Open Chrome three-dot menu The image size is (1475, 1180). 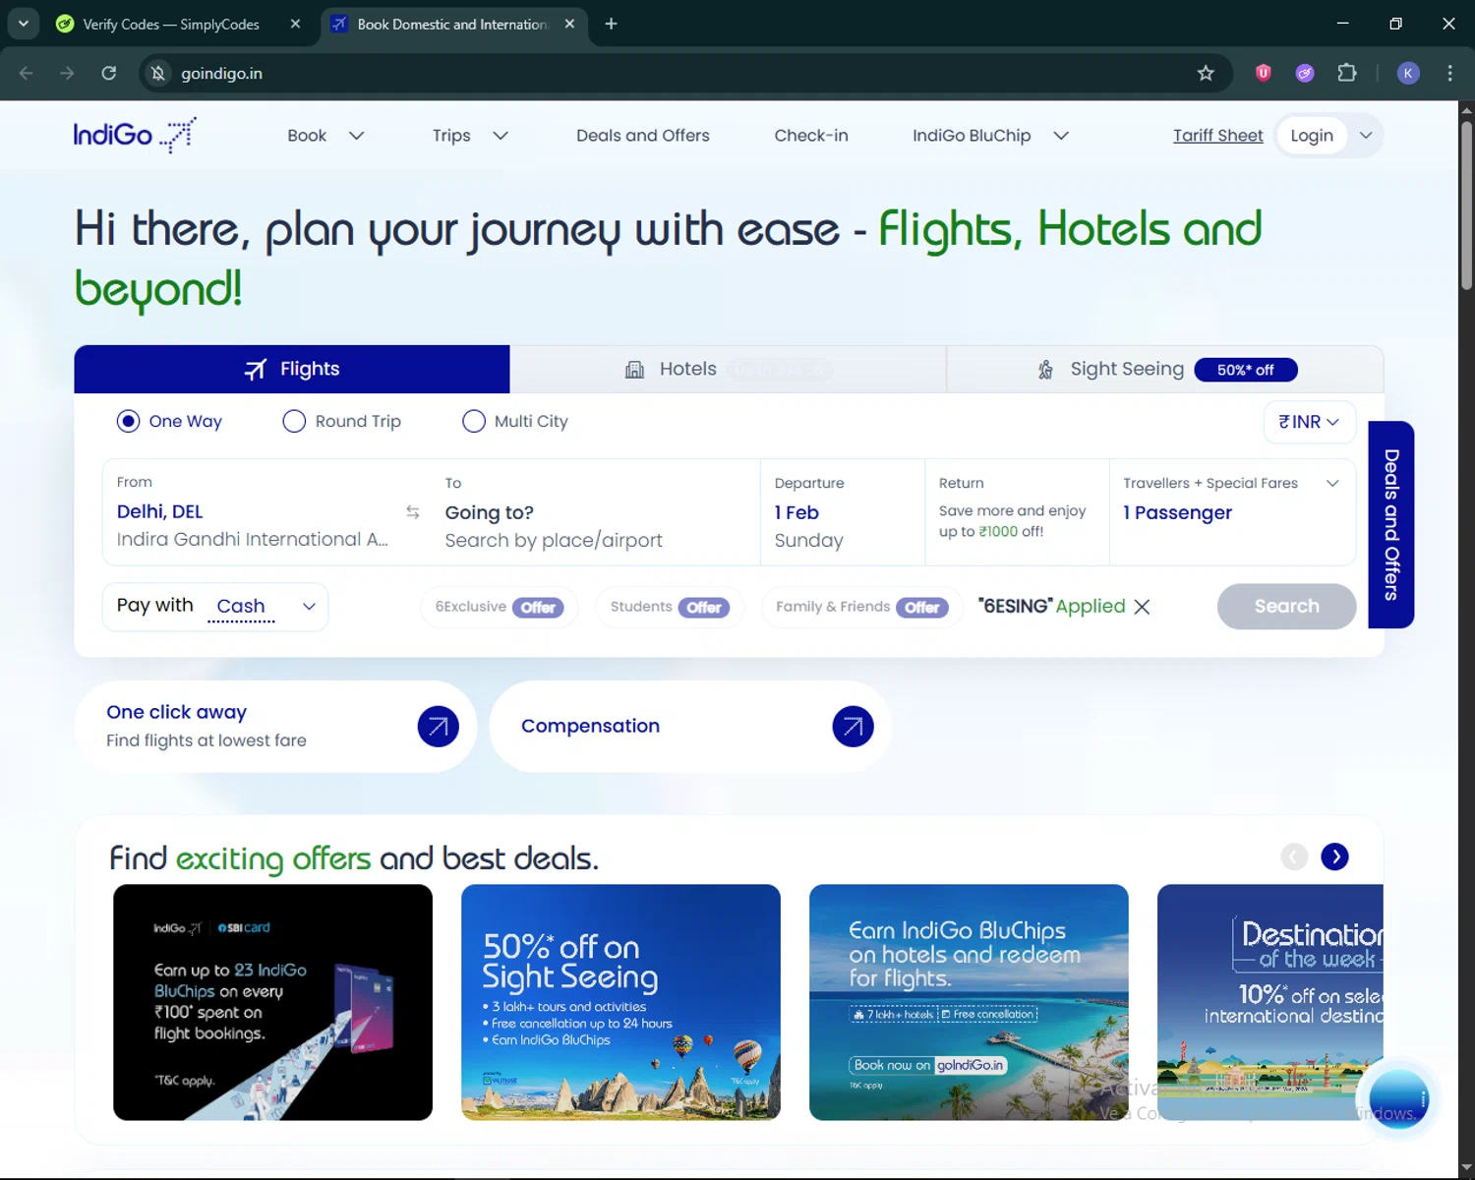1449,73
